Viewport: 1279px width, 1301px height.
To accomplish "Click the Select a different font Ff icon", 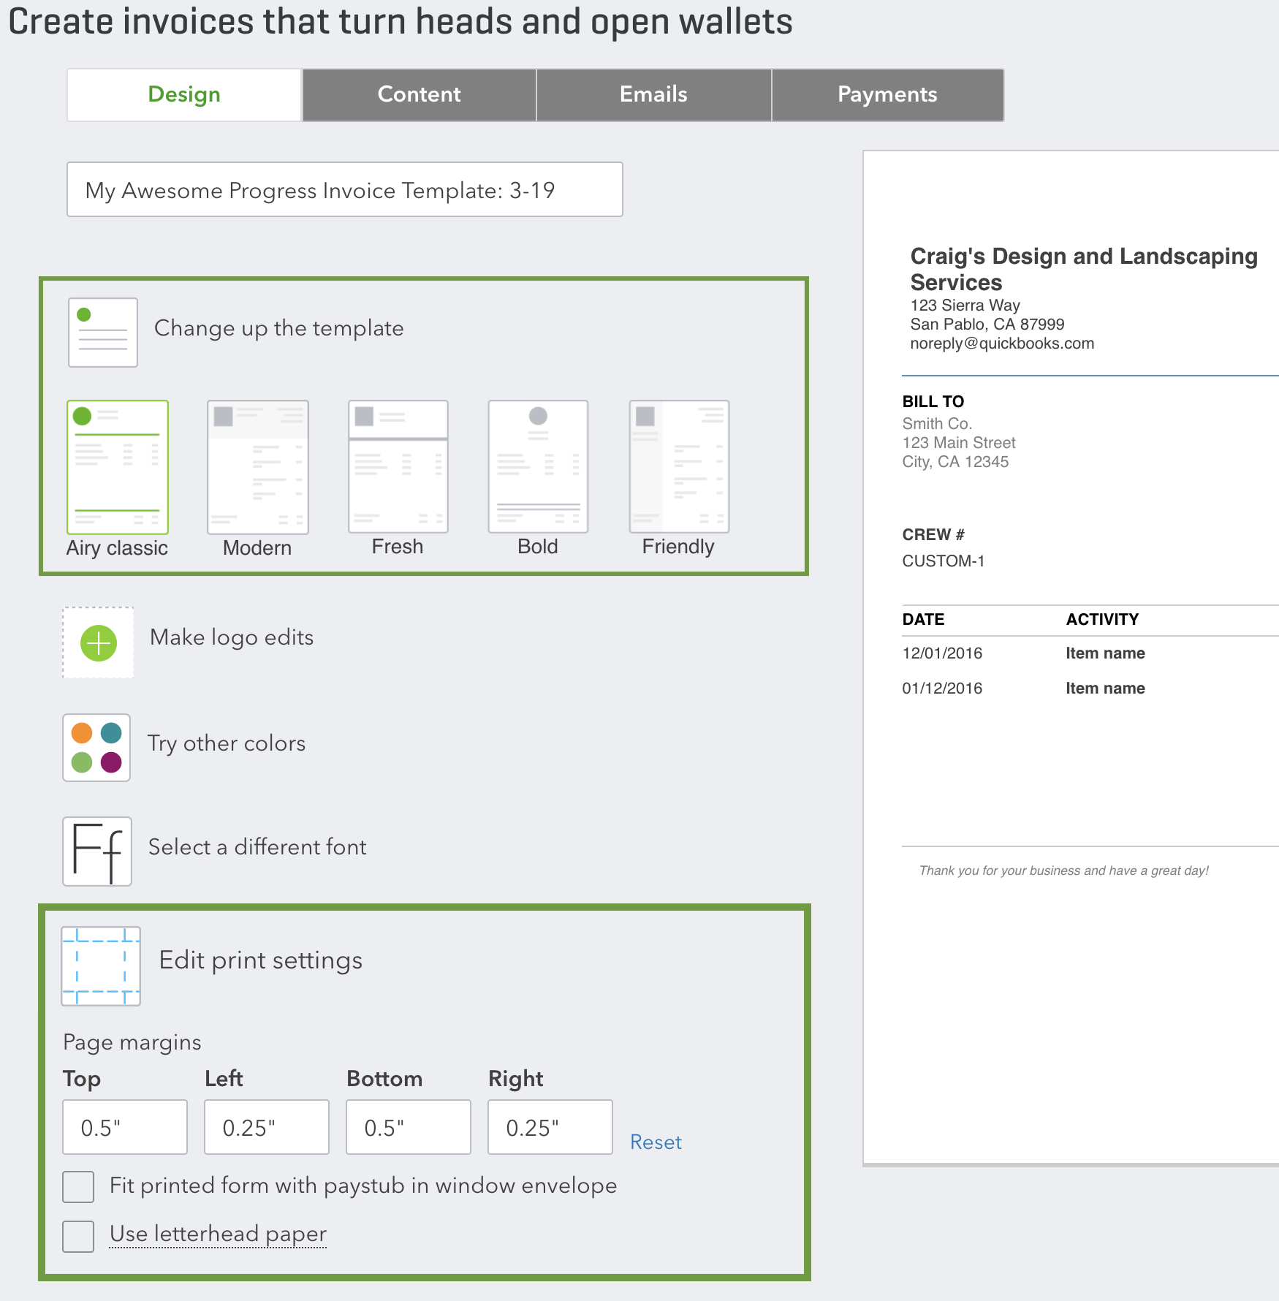I will click(96, 850).
